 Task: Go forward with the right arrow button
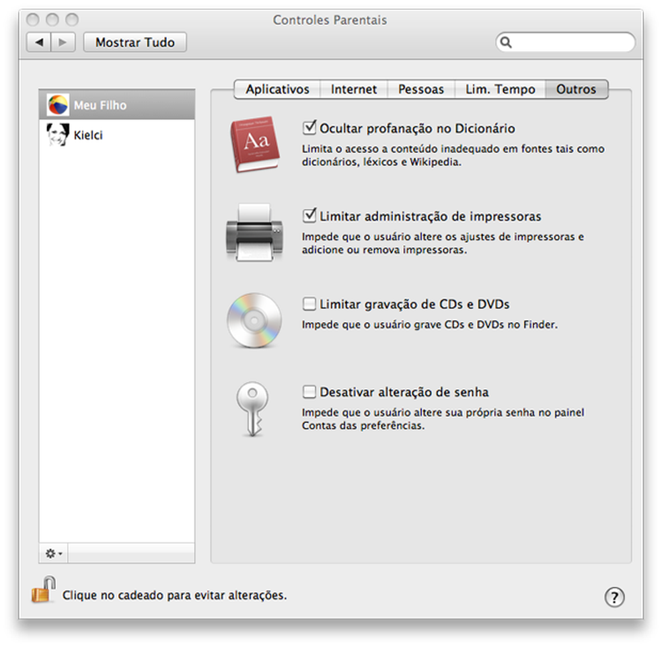point(63,42)
